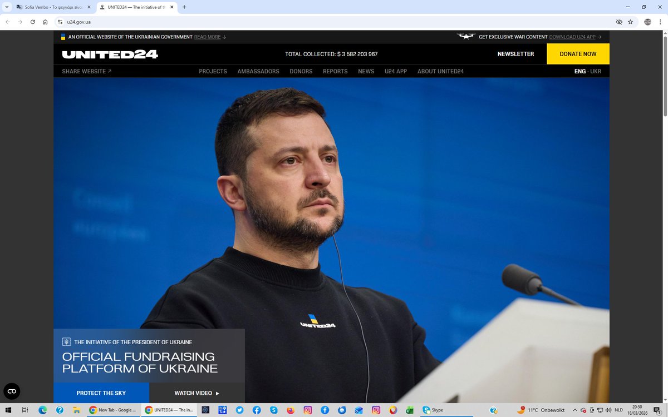
Task: Play the WATCH VIDEO button
Action: click(197, 393)
